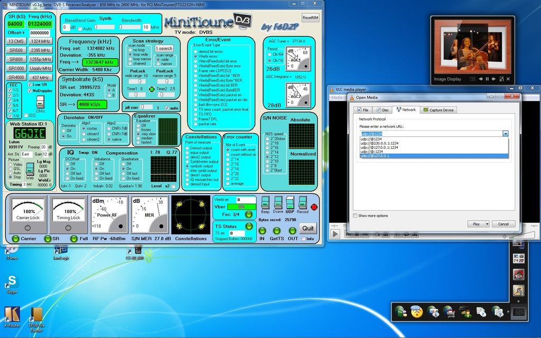Switch to the Network tab
The image size is (541, 338).
pos(406,110)
